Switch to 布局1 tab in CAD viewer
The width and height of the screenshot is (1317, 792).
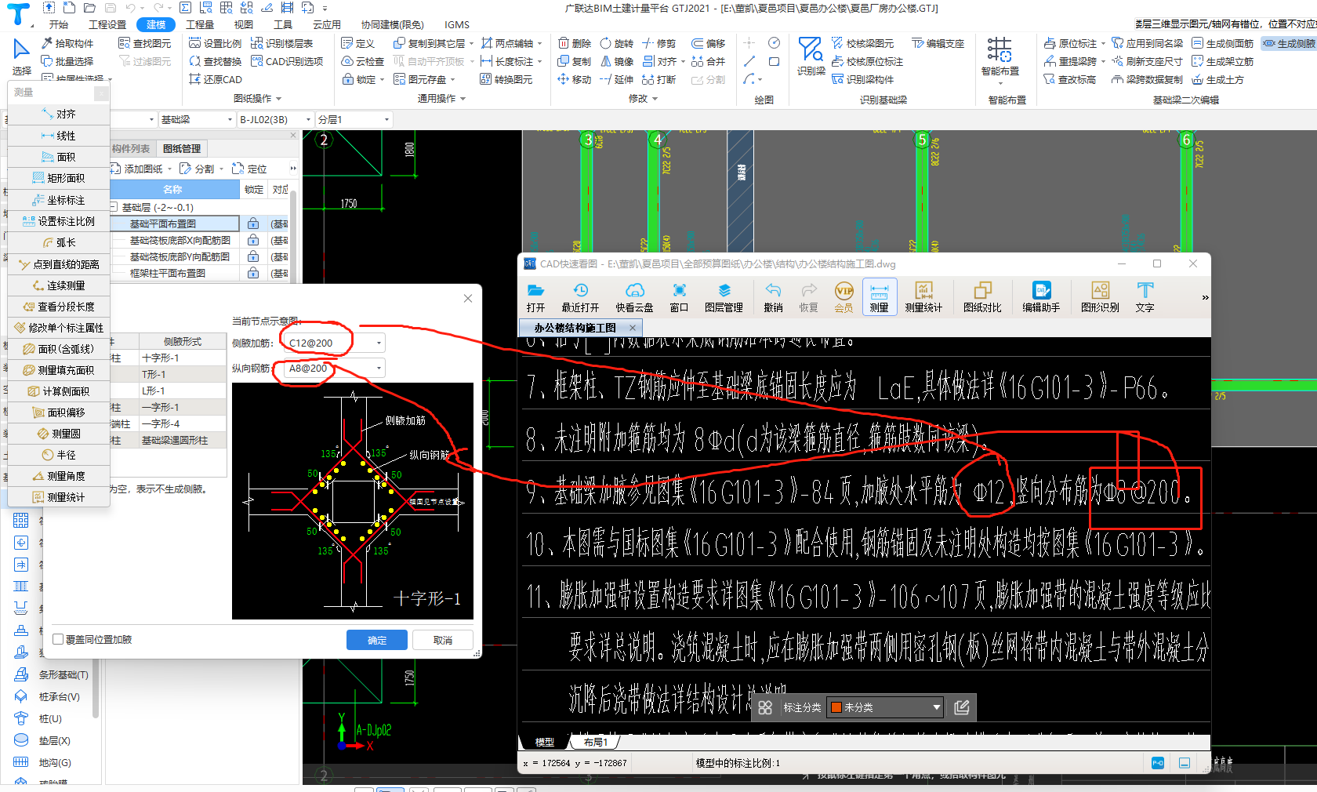click(596, 742)
